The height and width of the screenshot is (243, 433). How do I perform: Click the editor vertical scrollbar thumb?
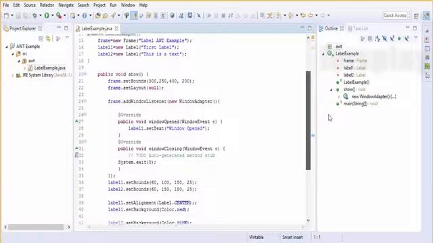pos(309,120)
